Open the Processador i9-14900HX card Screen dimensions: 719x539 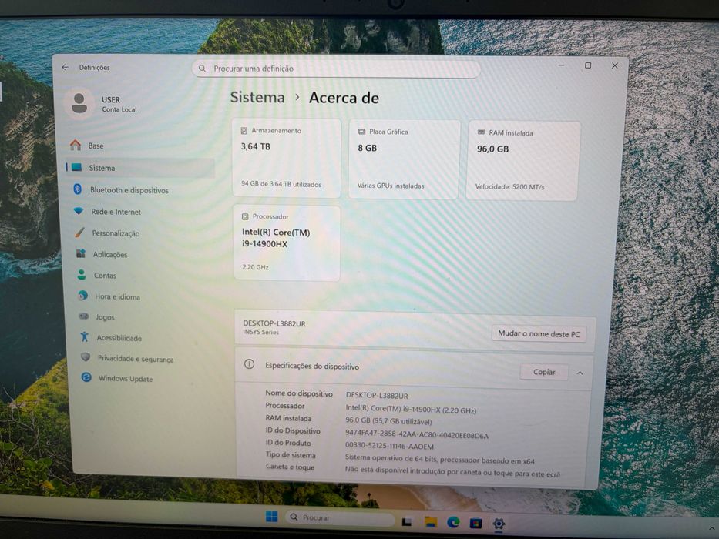click(x=287, y=243)
